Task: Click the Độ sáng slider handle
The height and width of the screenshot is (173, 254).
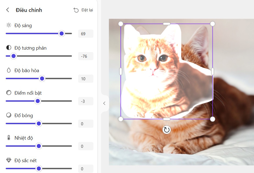Action: [x=62, y=34]
